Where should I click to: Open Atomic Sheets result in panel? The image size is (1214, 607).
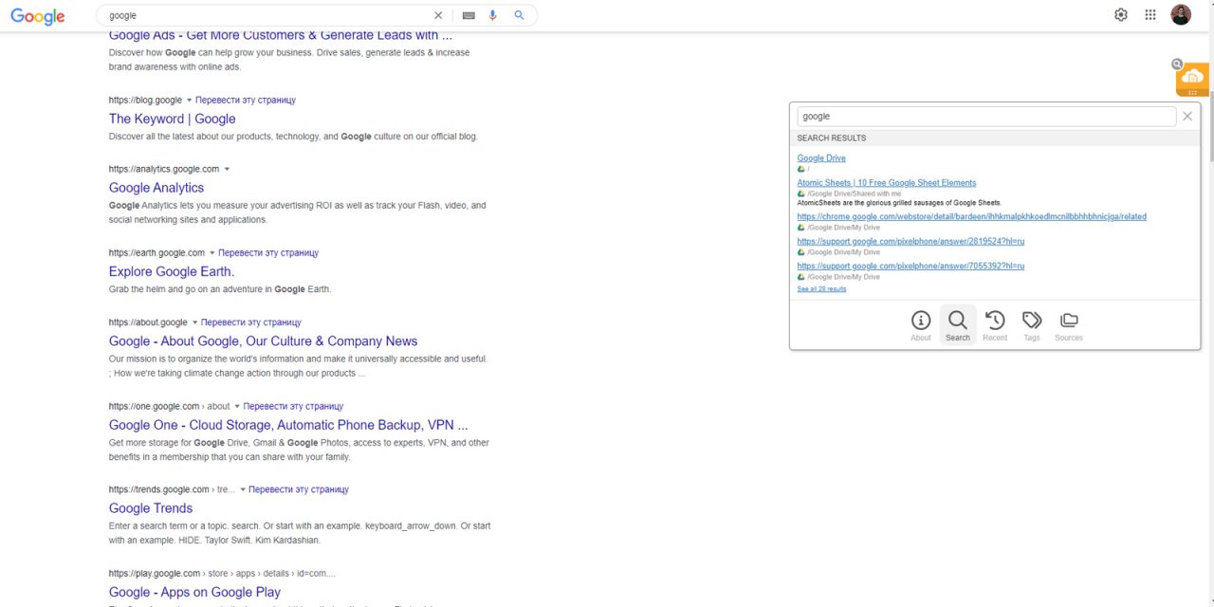click(x=886, y=183)
